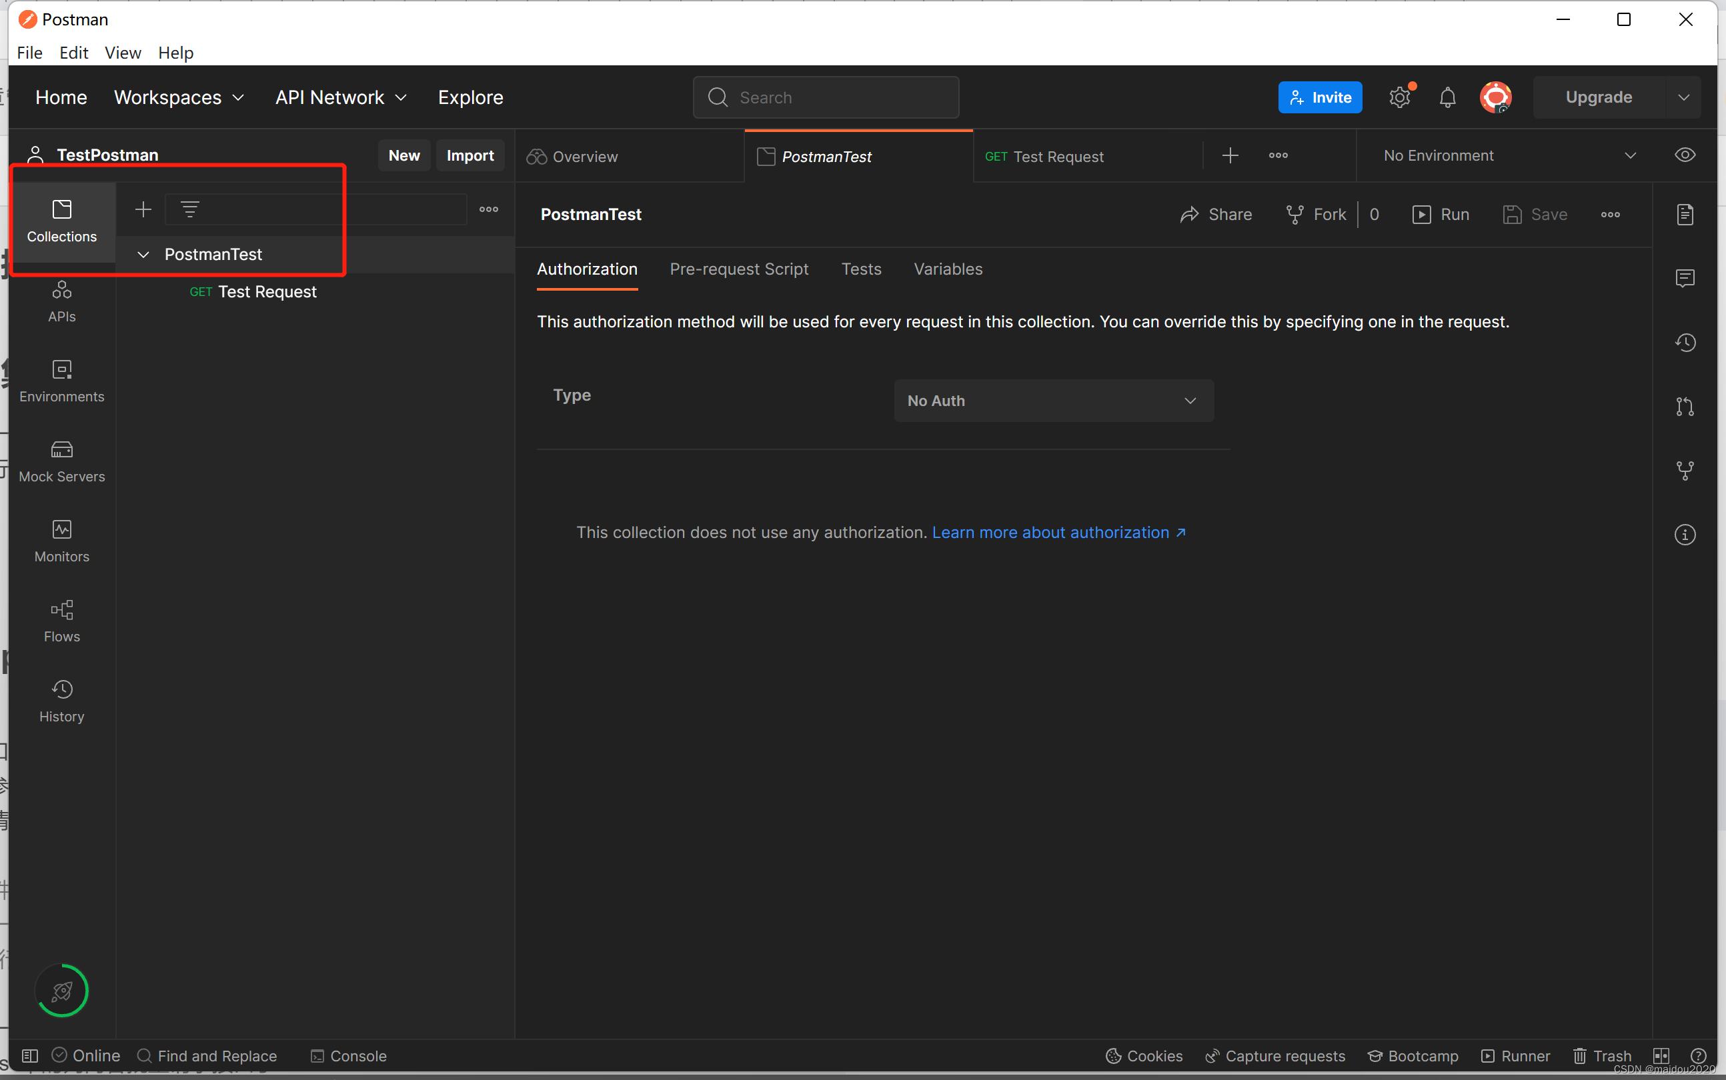
Task: Open the Edit menu
Action: click(x=73, y=53)
